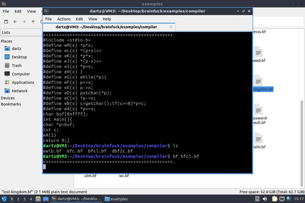Open Edit menu in file manager
Image resolution: width=305 pixels, height=203 pixels.
18,11
